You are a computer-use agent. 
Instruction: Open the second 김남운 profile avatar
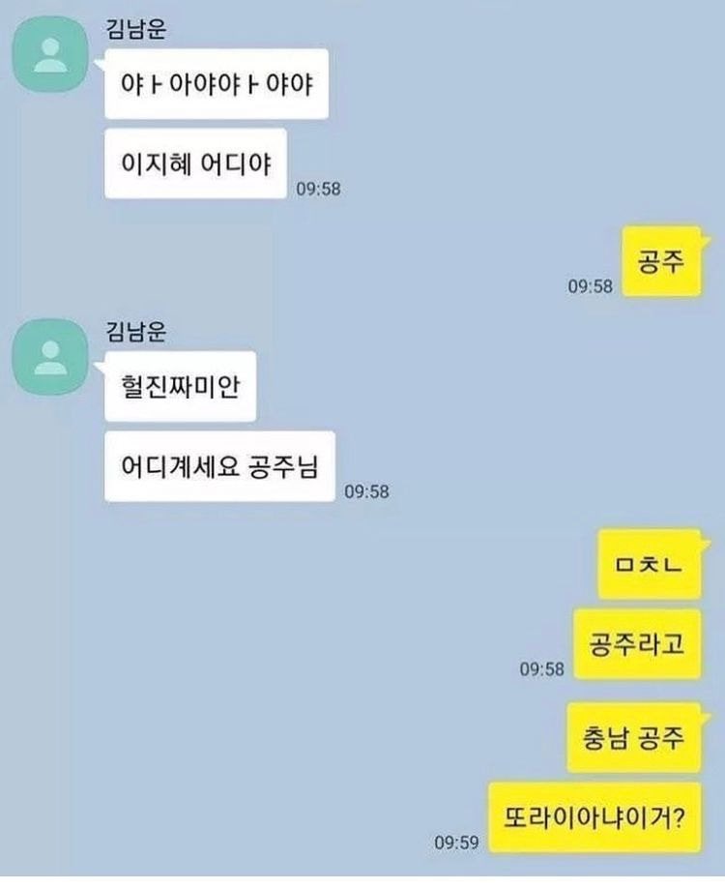[50, 357]
